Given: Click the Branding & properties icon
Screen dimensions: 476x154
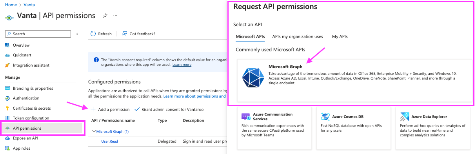Looking at the screenshot, I should (x=8, y=88).
